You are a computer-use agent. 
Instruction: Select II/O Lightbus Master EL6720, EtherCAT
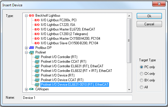68,29
